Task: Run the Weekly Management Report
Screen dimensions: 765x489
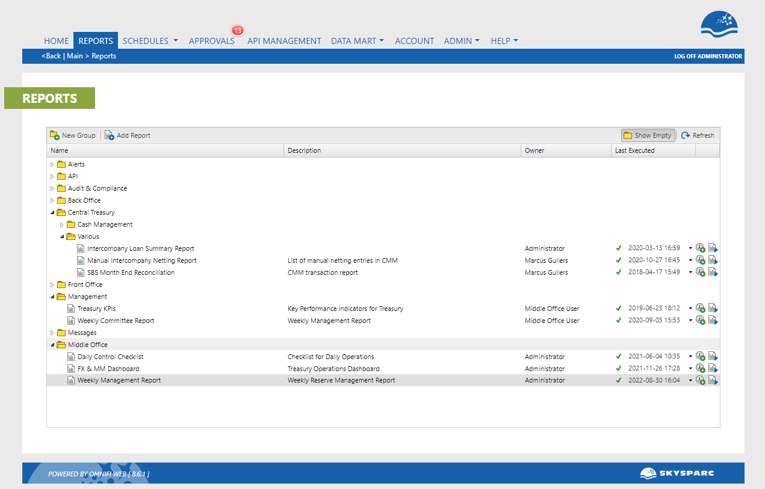Action: [x=713, y=380]
